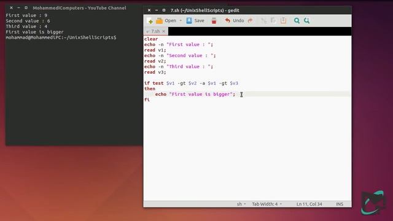Maximize the terminal window
Screen dimensions: 393x221
point(26,8)
